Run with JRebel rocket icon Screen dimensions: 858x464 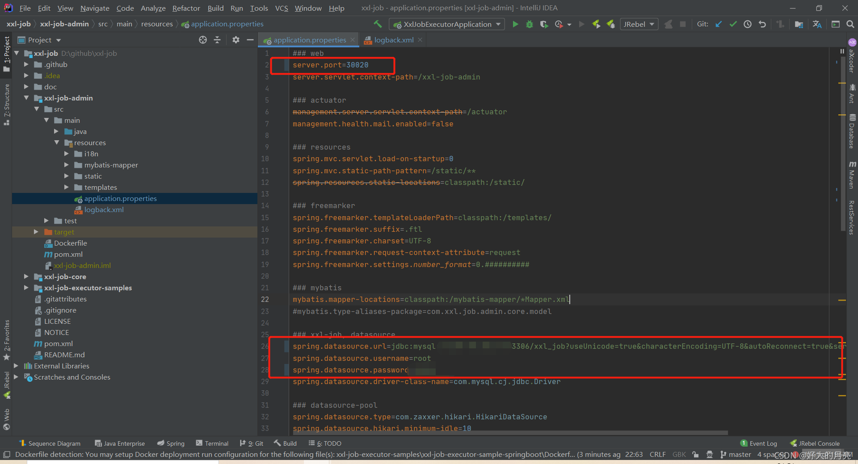[596, 24]
